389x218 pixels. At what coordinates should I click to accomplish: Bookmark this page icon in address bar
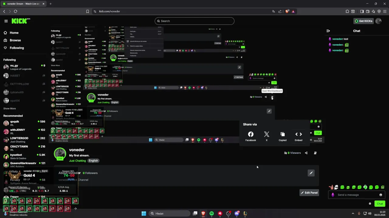[88, 11]
